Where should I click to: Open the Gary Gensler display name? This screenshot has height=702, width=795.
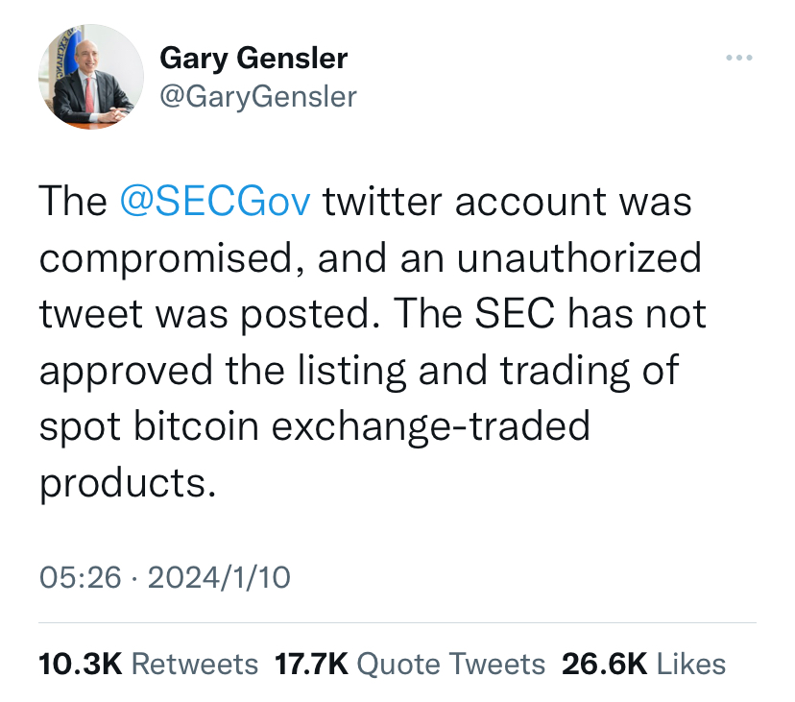tap(253, 59)
